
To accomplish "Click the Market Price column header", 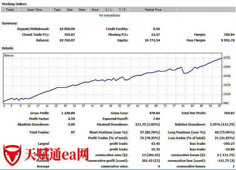I will click(x=153, y=10).
